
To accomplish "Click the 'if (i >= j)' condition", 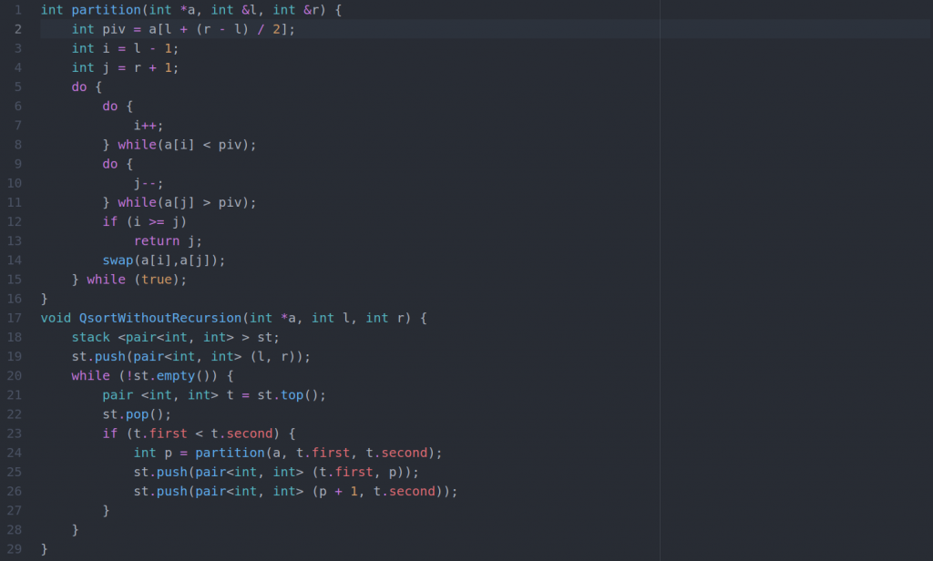I will 144,222.
